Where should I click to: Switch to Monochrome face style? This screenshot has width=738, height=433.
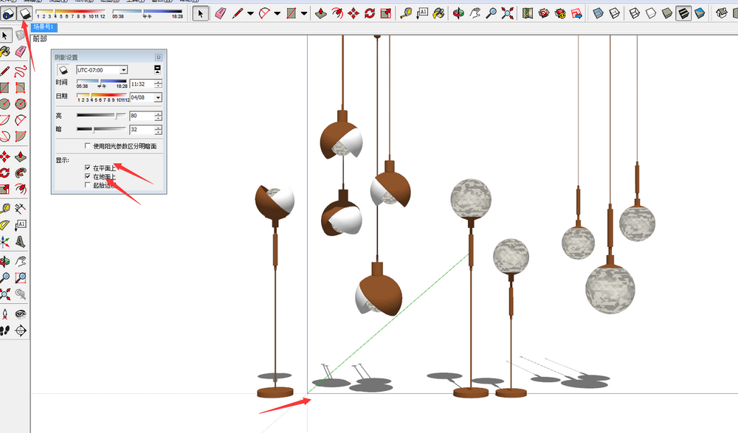tap(700, 14)
